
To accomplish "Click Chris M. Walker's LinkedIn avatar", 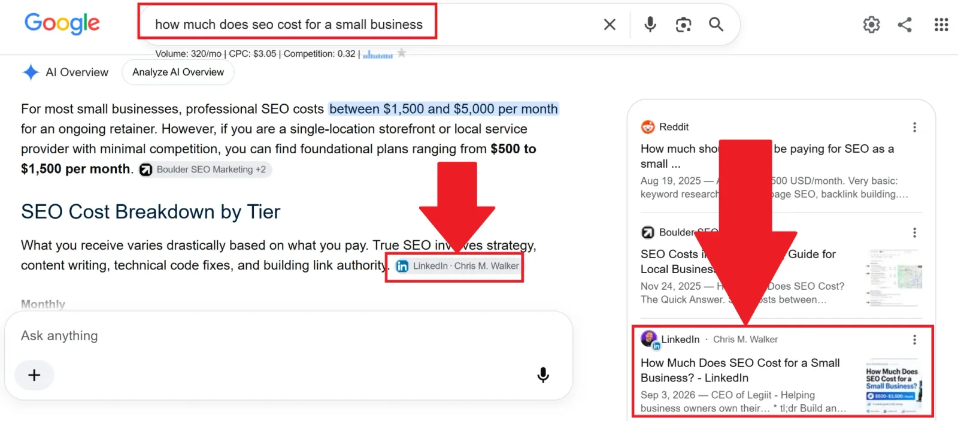I will (x=649, y=340).
